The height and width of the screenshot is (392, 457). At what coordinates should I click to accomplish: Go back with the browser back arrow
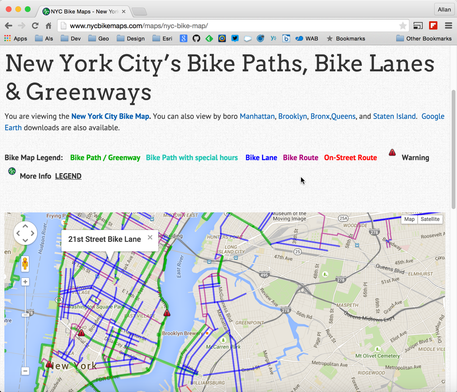tap(9, 26)
